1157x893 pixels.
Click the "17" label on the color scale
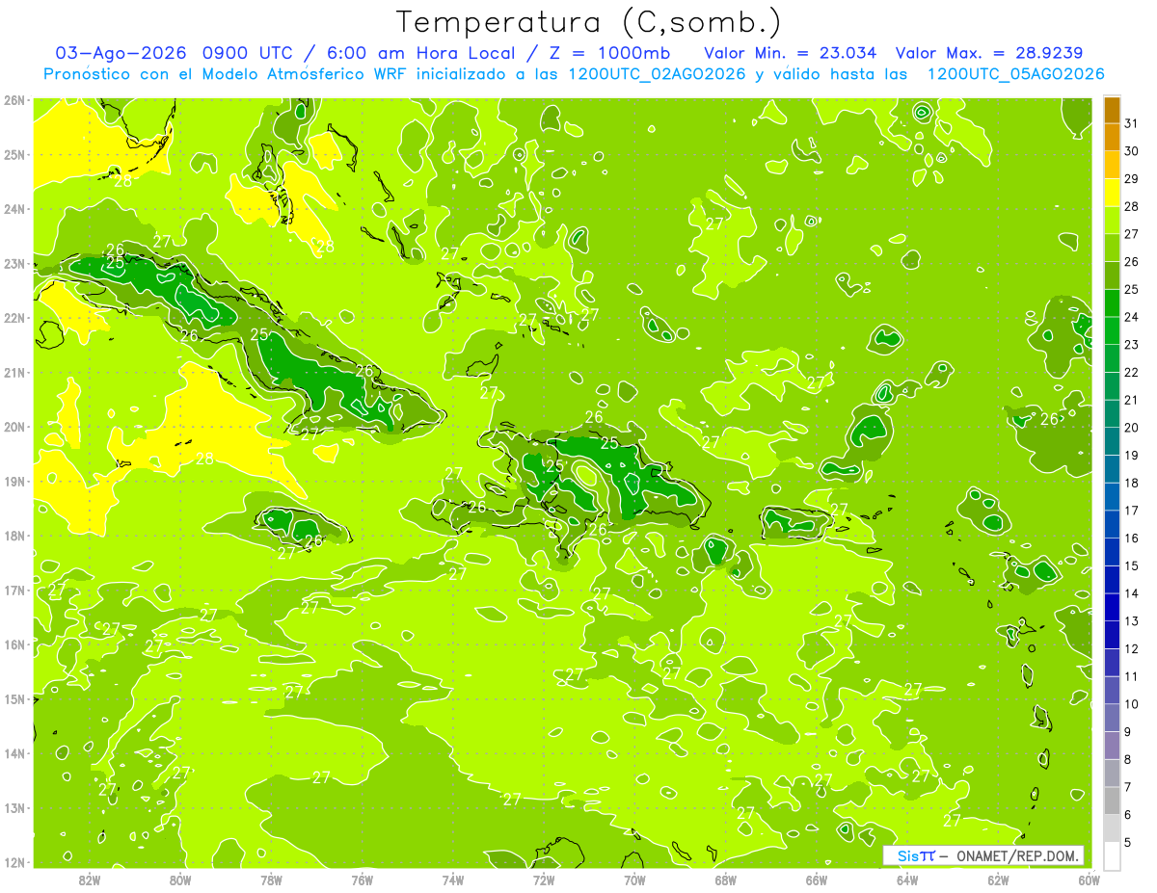tap(1132, 511)
